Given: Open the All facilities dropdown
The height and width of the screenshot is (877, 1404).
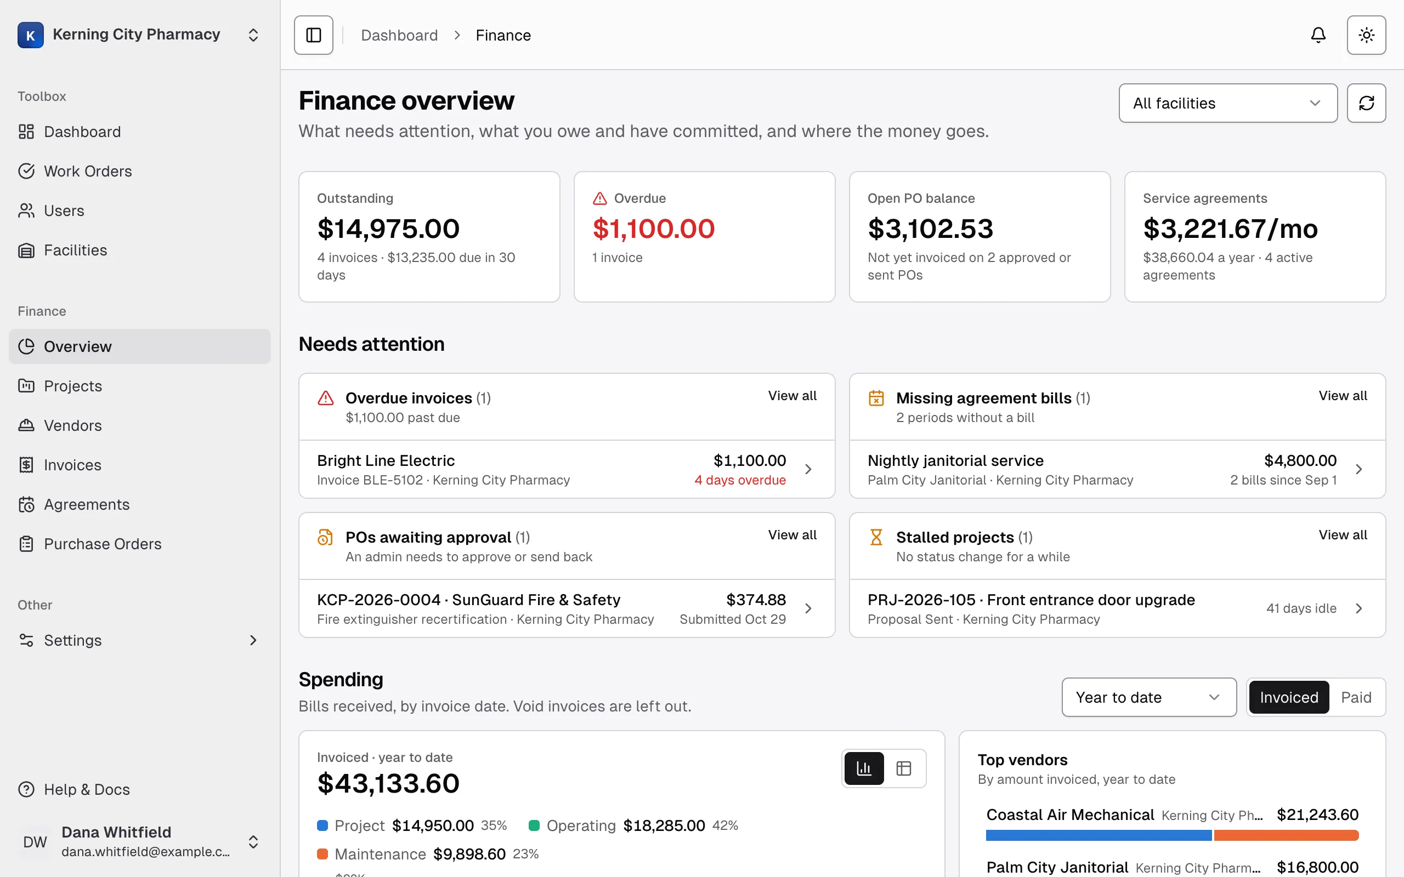Looking at the screenshot, I should 1227,103.
